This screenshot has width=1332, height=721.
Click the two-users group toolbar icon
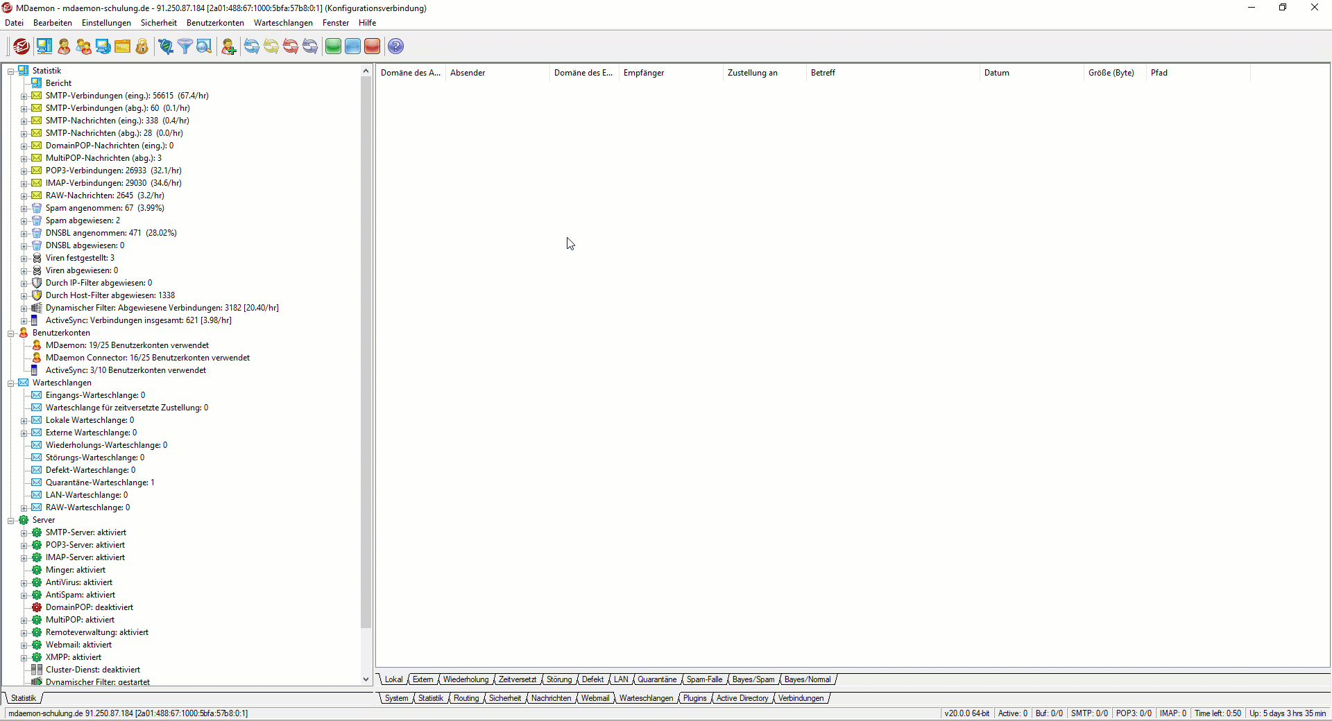tap(83, 46)
